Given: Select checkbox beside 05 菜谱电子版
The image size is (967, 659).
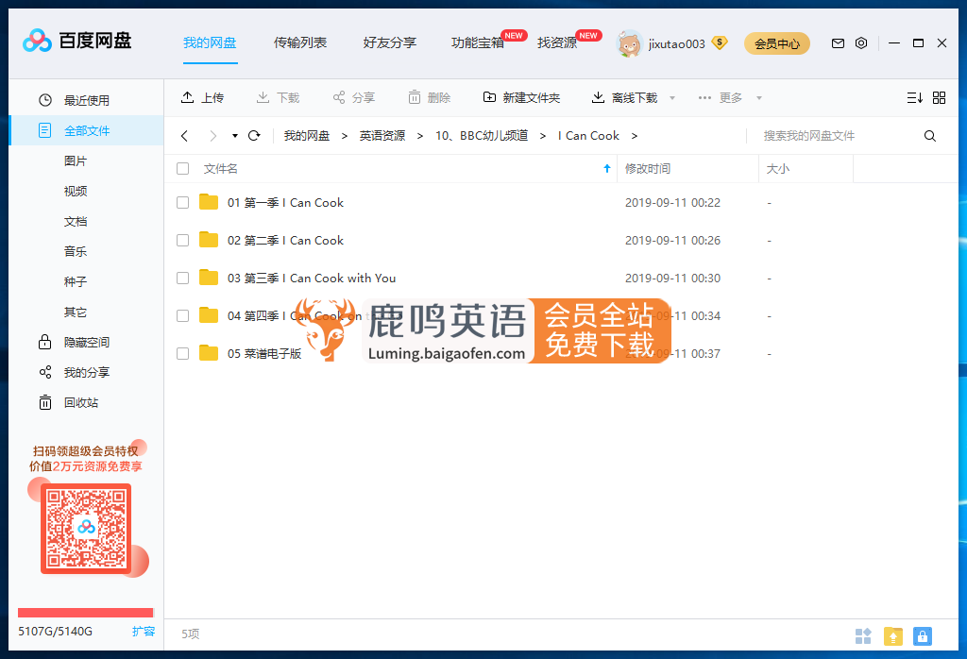Looking at the screenshot, I should pos(182,353).
